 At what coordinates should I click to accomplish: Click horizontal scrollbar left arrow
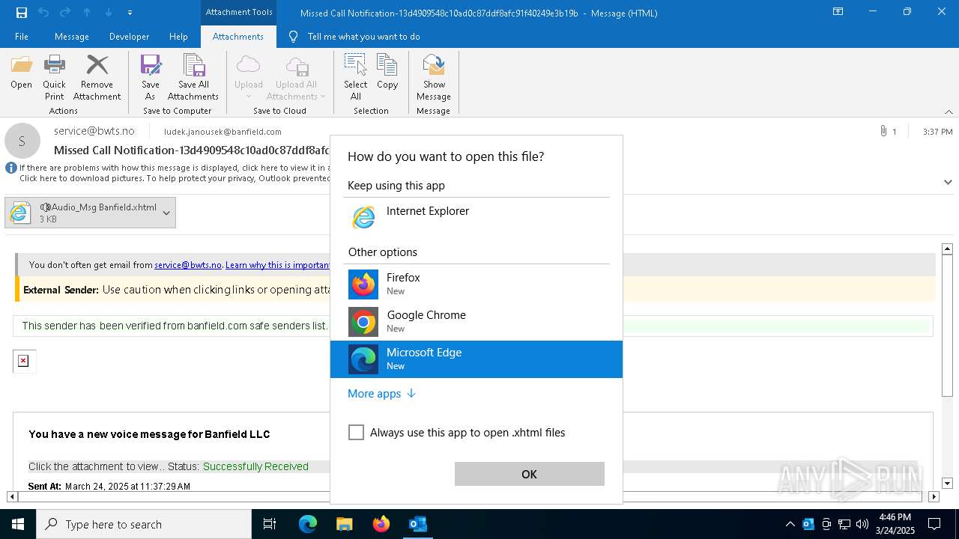(12, 496)
